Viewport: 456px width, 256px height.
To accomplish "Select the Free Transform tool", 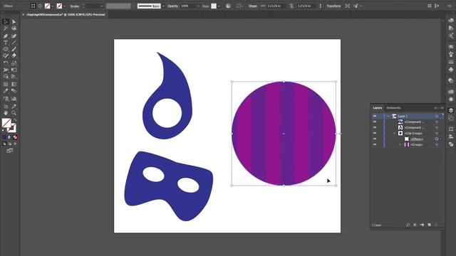I will (14, 70).
